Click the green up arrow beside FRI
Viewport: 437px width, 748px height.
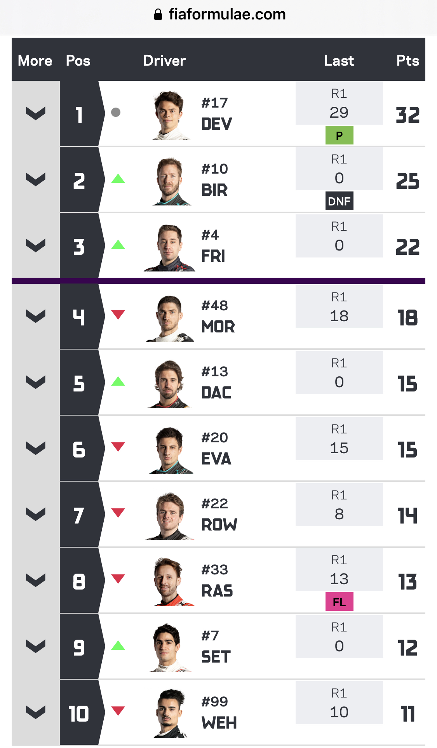click(118, 245)
